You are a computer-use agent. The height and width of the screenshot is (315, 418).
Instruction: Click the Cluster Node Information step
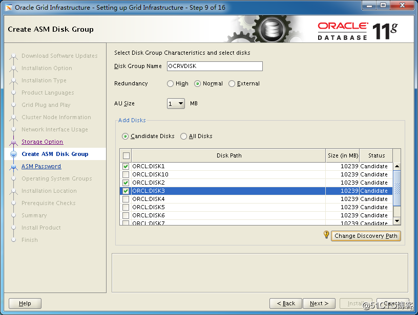[56, 117]
